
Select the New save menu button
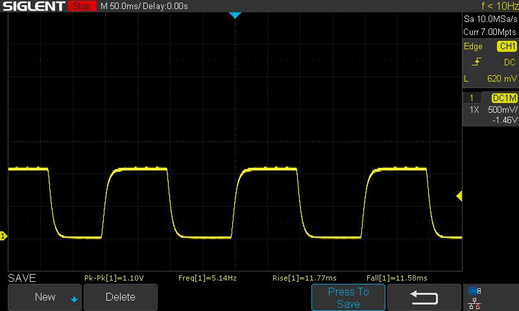coord(45,297)
